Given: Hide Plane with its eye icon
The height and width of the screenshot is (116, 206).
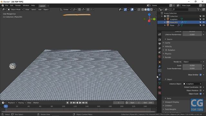Looking at the screenshot, I should click(204, 25).
